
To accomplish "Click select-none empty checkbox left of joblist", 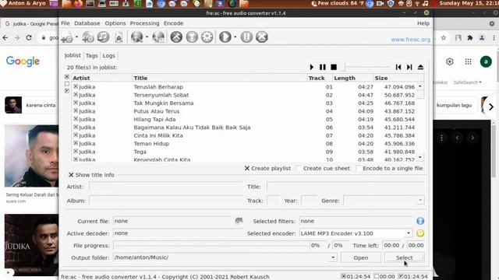I will [x=67, y=84].
